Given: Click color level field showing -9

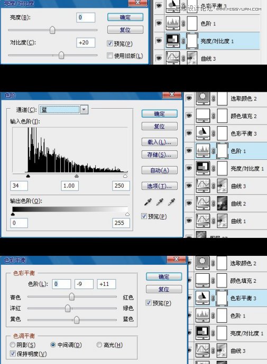Looking at the screenshot, I should [x=84, y=284].
